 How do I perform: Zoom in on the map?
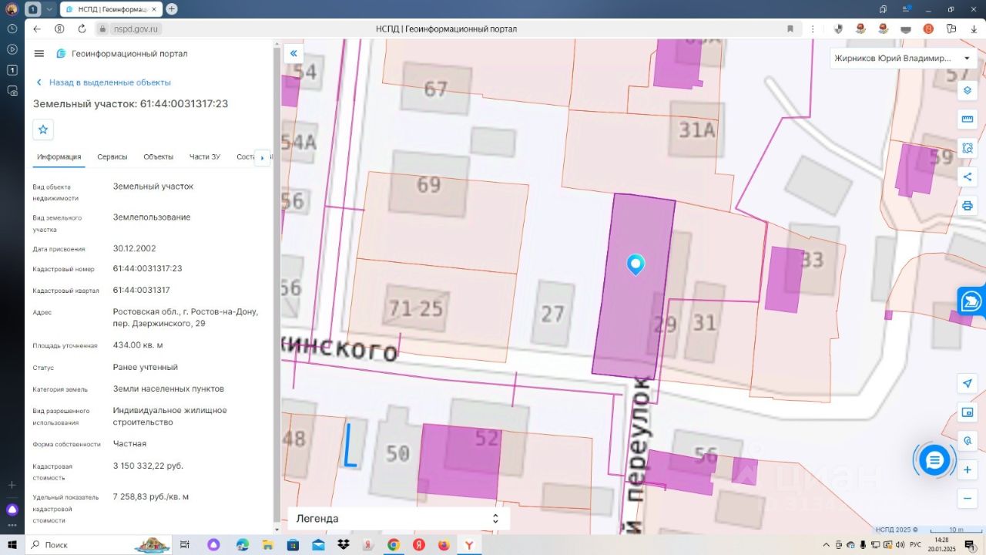(968, 469)
